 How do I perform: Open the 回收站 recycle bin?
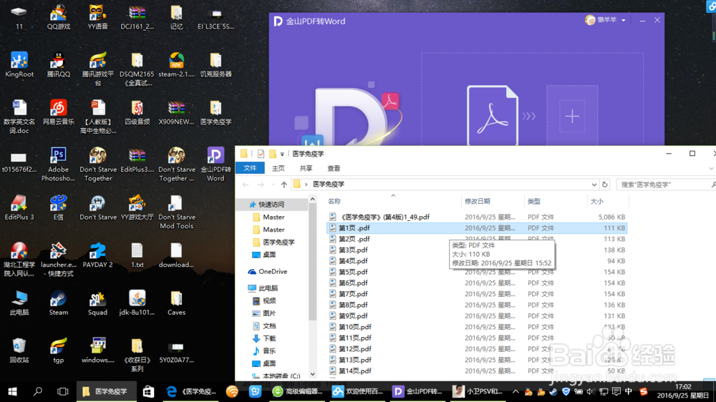point(19,350)
